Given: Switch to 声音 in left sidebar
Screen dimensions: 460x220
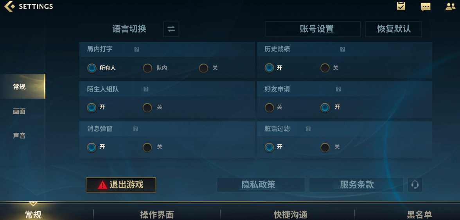Looking at the screenshot, I should [x=20, y=136].
